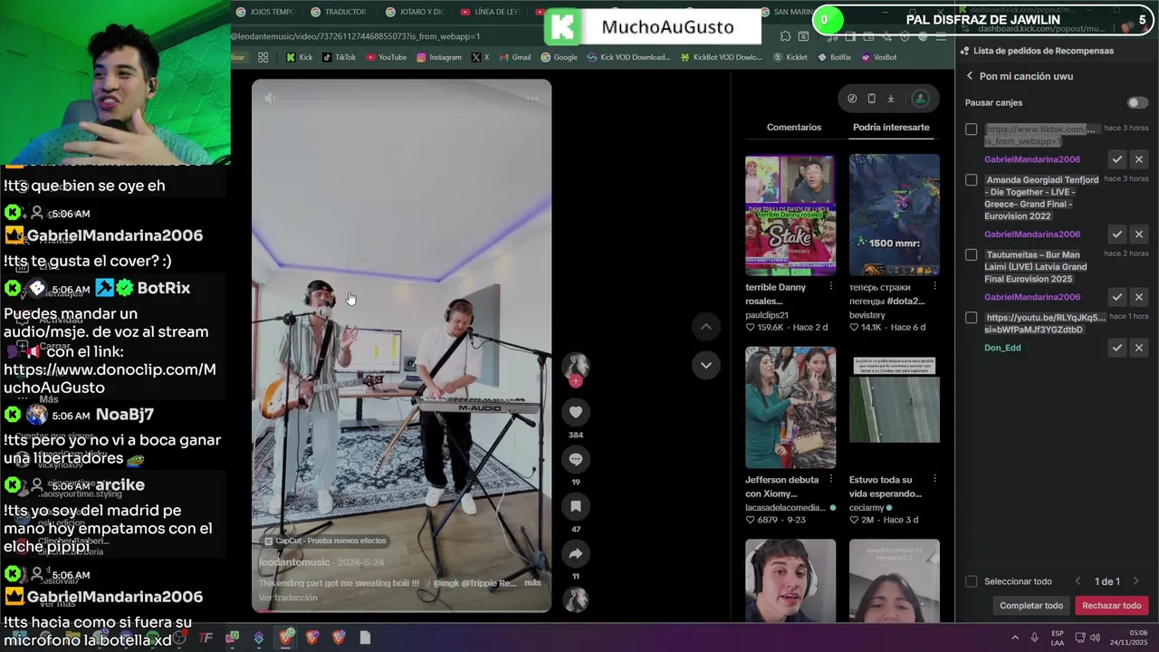This screenshot has height=652, width=1159.
Task: Open Estuvo toda su vida esperando thumbnail
Action: coord(895,407)
